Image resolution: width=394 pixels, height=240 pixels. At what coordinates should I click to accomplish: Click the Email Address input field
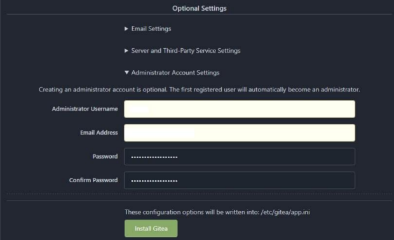pyautogui.click(x=240, y=133)
